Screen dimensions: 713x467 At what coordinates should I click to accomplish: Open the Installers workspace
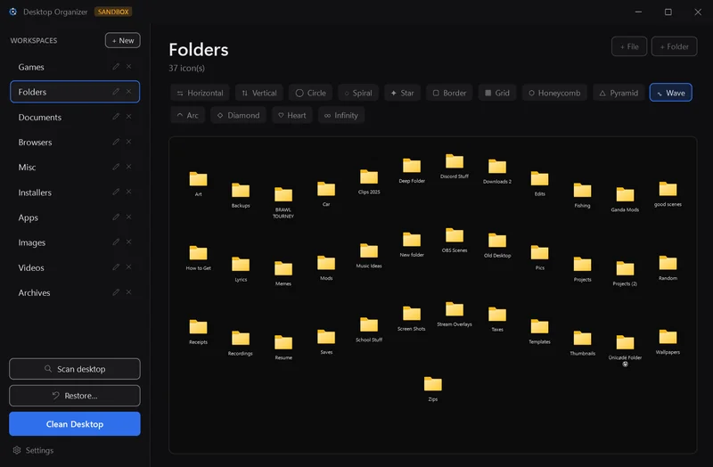(x=75, y=193)
